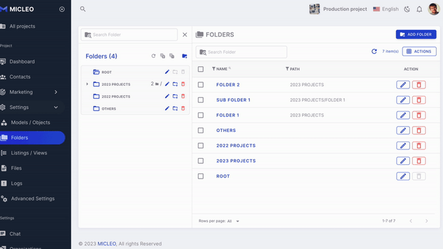Viewport: 443px width, 249px height.
Task: Delete 2022 PROJECTS table row
Action: point(419,146)
